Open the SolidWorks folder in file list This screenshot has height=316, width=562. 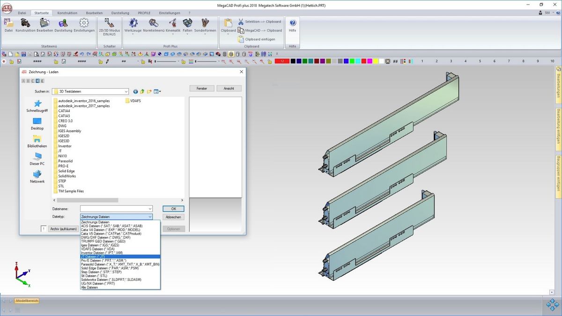pos(67,176)
